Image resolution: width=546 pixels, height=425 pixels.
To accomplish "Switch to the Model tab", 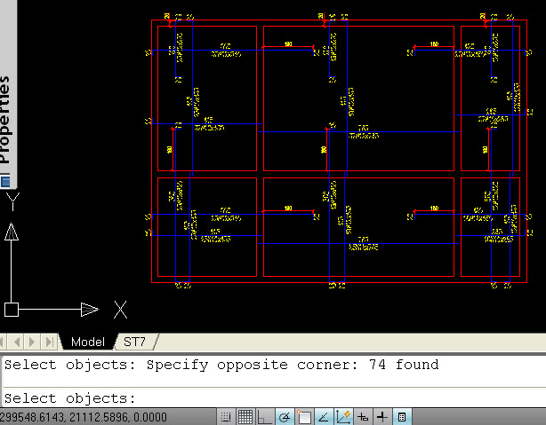I will (87, 342).
